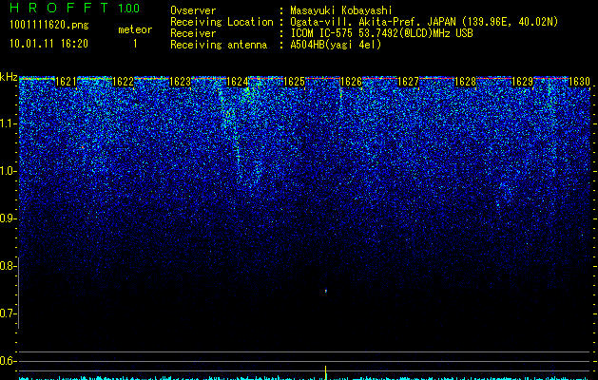The height and width of the screenshot is (380, 598).
Task: Click the 1.1 frequency axis label
Action: point(8,123)
